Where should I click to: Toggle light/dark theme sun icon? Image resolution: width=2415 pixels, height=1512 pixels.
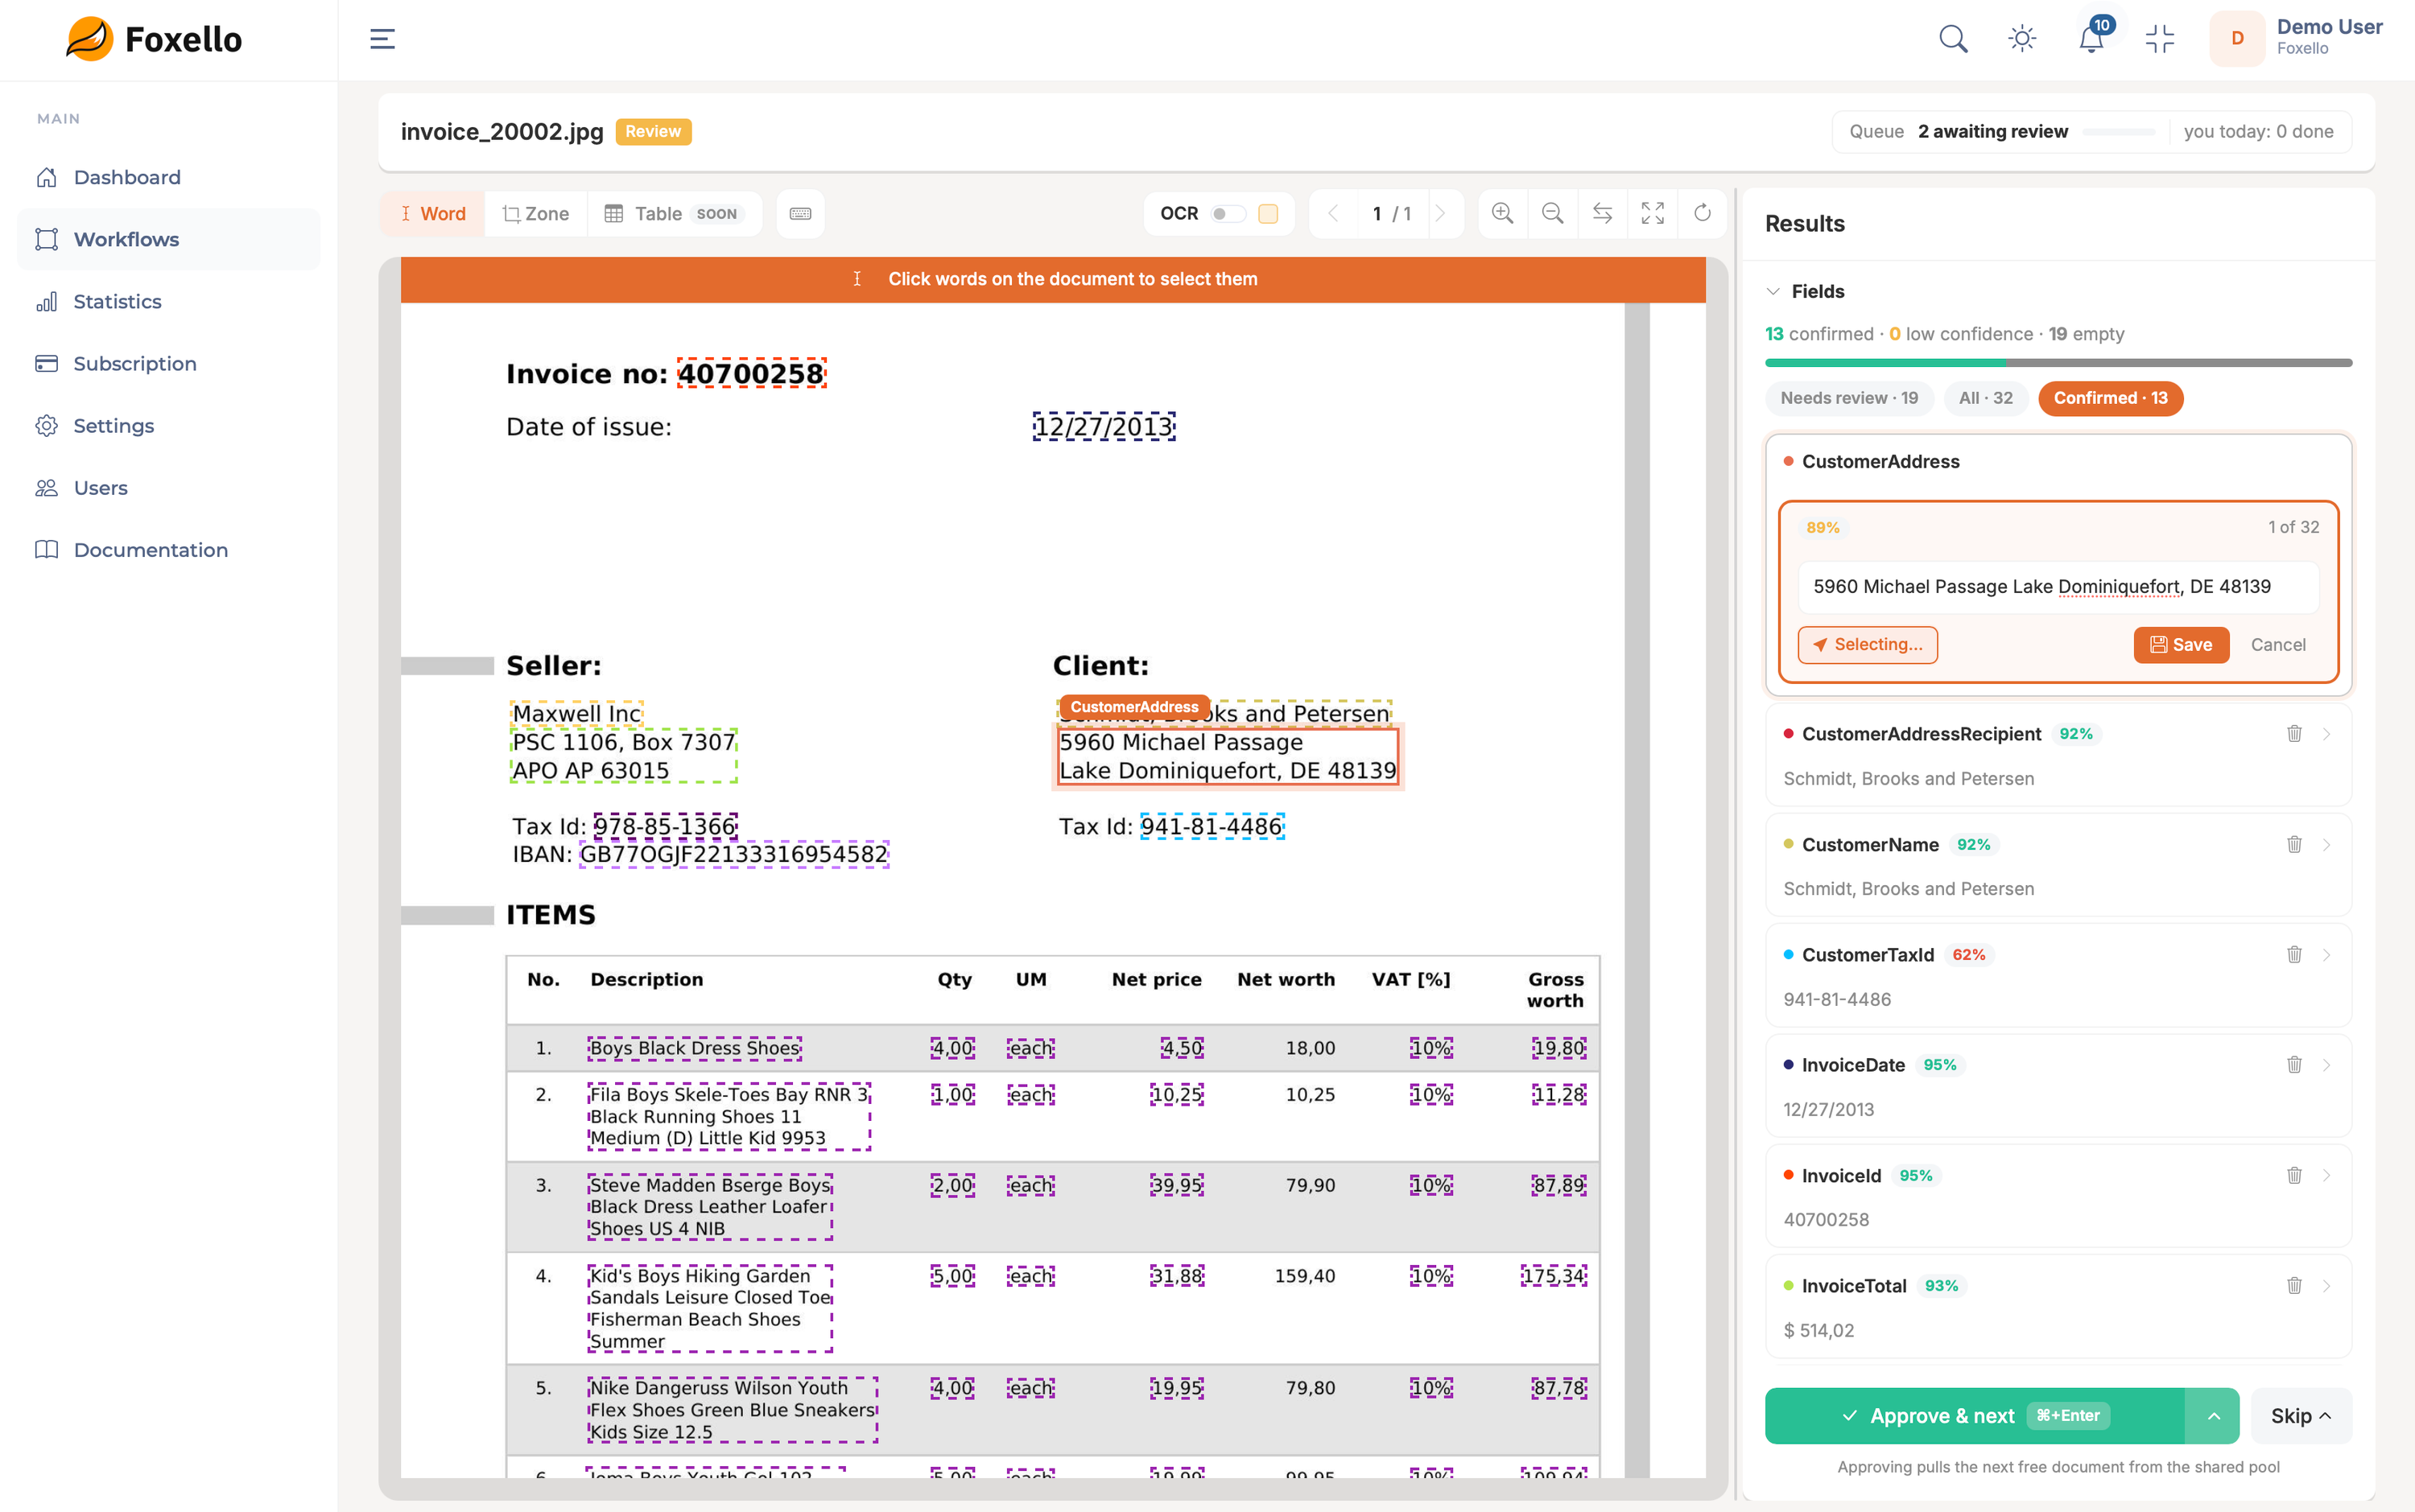tap(2022, 39)
